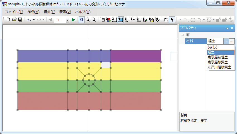The width and height of the screenshot is (237, 134).
Task: Zoom out with the magnifier minus icon
Action: tap(94, 20)
